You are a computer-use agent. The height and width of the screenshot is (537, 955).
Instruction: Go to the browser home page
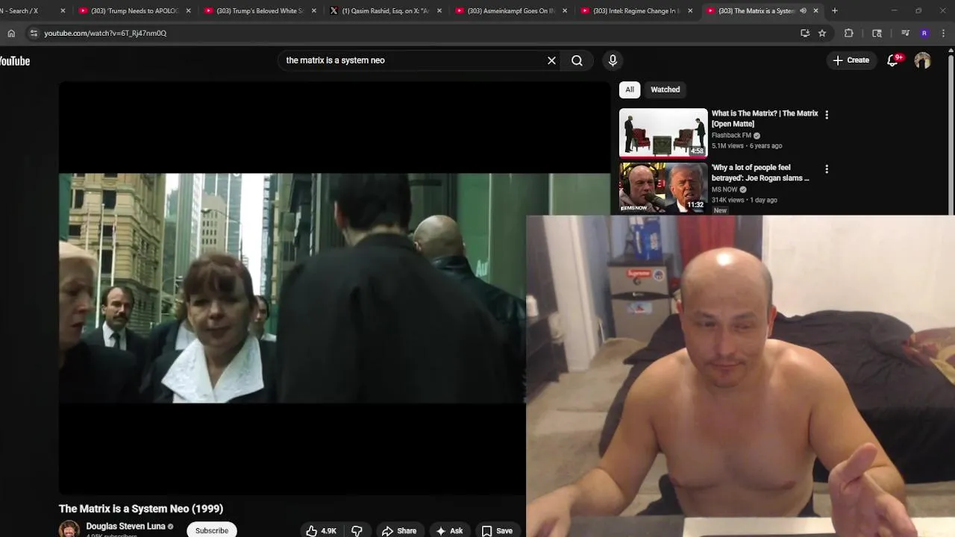click(x=11, y=33)
